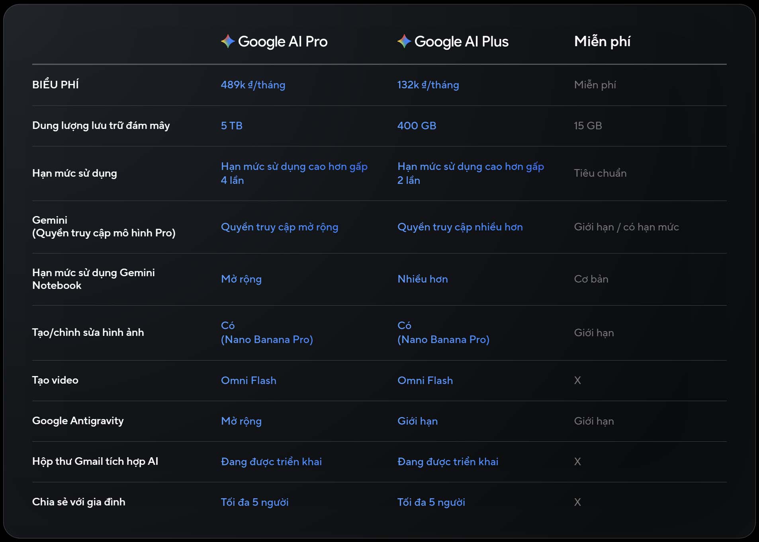The height and width of the screenshot is (542, 759).
Task: Click the 'Hộp thư Gmail tích hợp AI' label
Action: tap(95, 461)
